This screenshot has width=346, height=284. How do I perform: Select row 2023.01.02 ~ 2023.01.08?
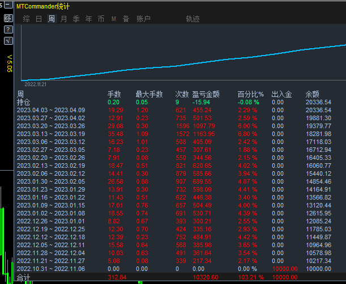(x=51, y=213)
